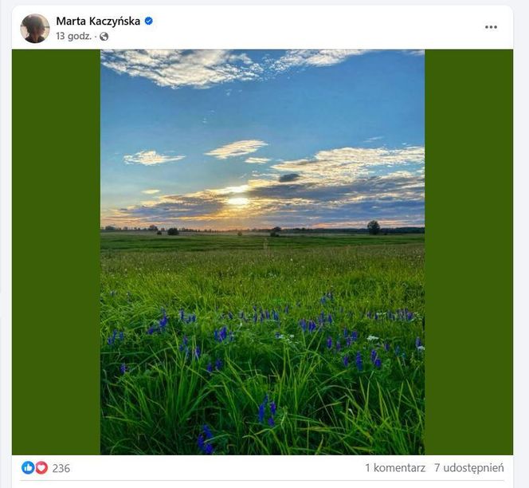This screenshot has width=529, height=488.
Task: Open the meadow sunset photo
Action: click(x=262, y=252)
